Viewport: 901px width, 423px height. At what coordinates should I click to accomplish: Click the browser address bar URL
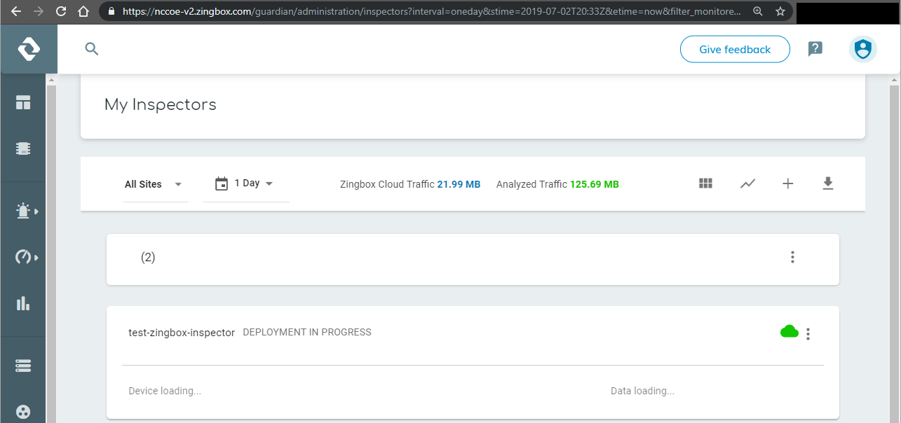tap(431, 11)
